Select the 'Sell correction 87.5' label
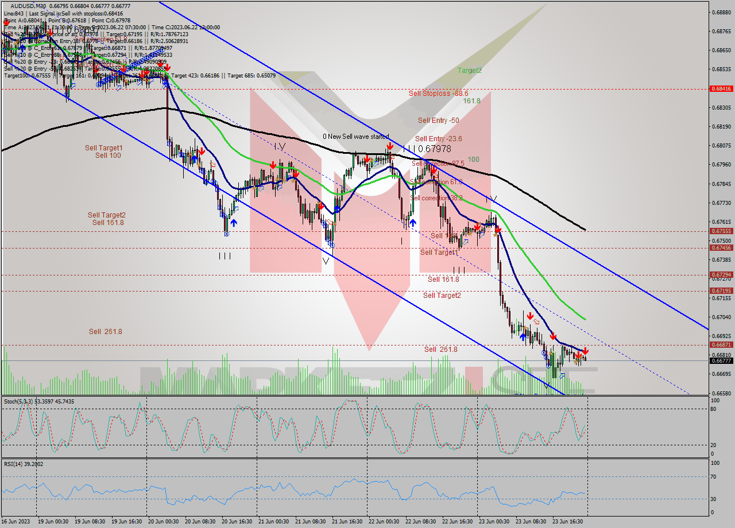 (x=438, y=164)
